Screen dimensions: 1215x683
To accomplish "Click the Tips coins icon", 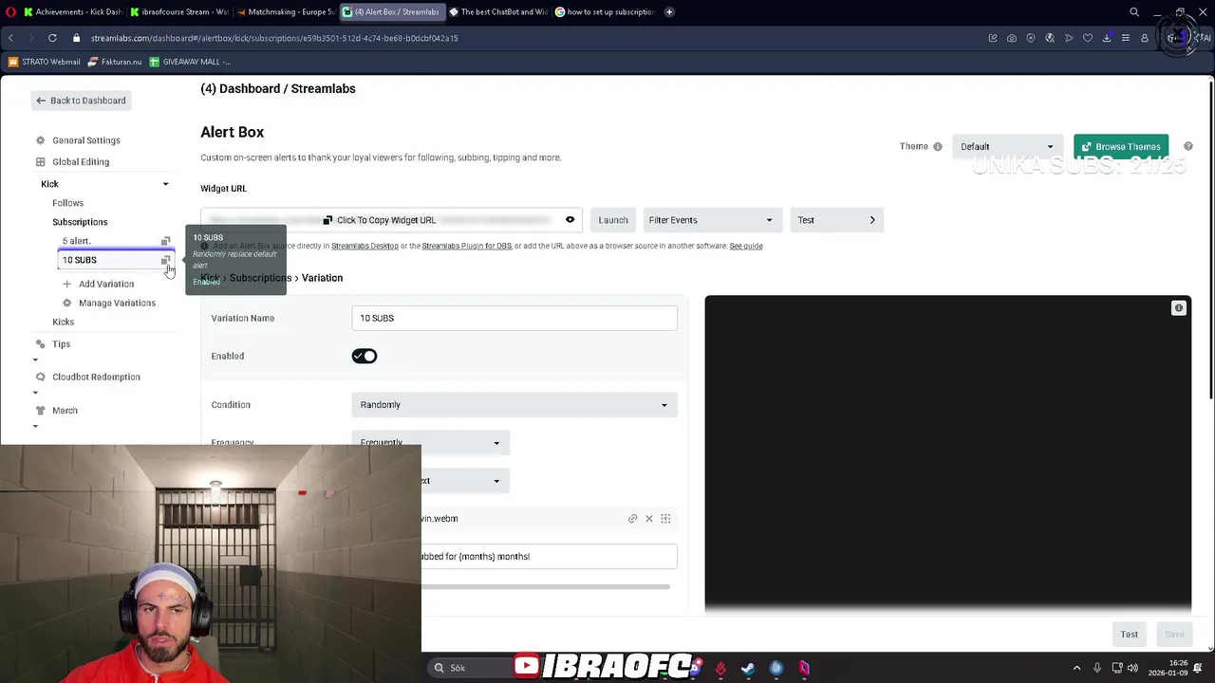I will [x=40, y=344].
